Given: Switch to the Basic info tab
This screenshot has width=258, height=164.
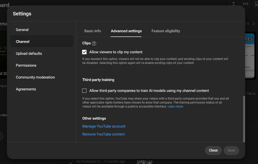Looking at the screenshot, I should coord(93,31).
